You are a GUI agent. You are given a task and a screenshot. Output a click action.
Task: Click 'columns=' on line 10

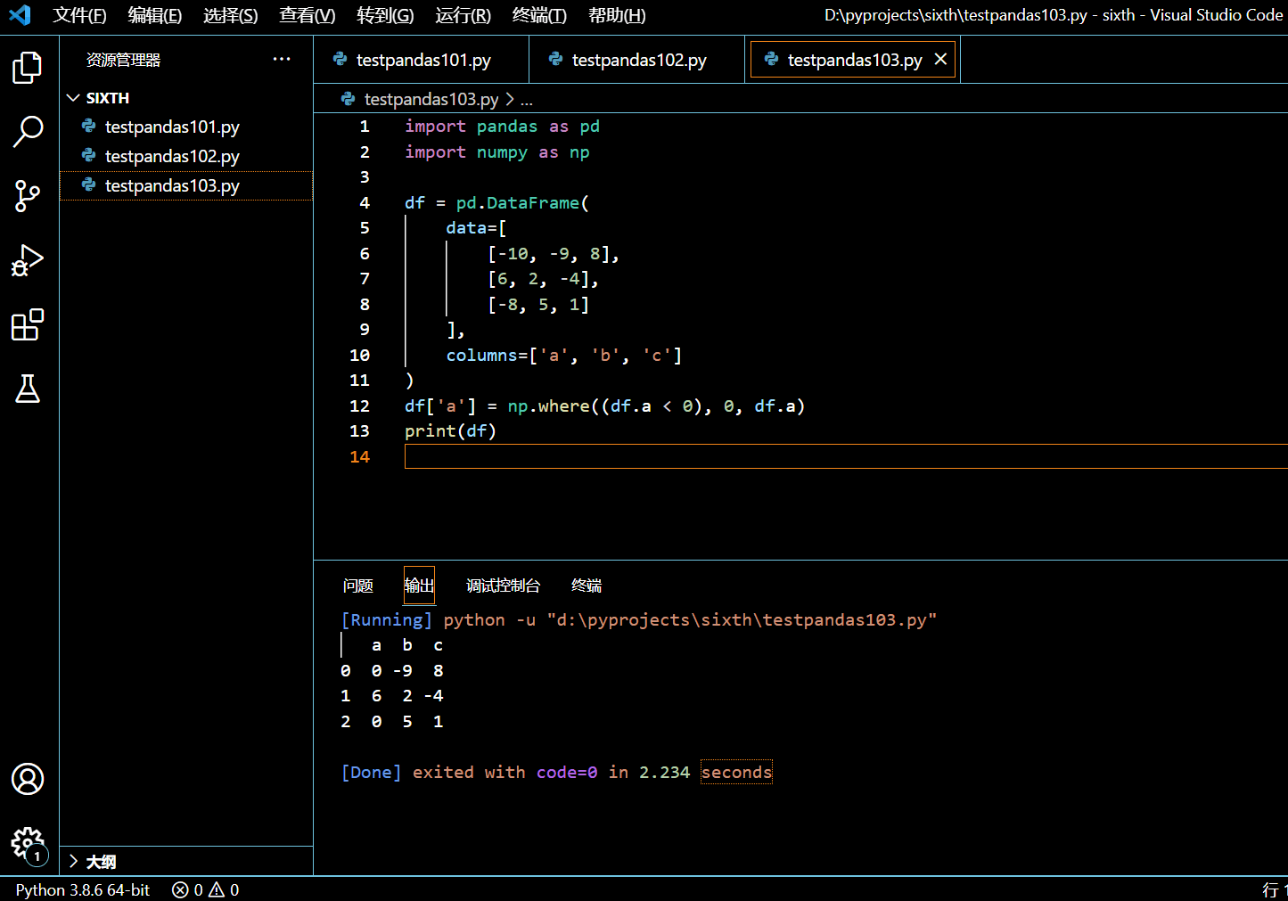pos(488,356)
